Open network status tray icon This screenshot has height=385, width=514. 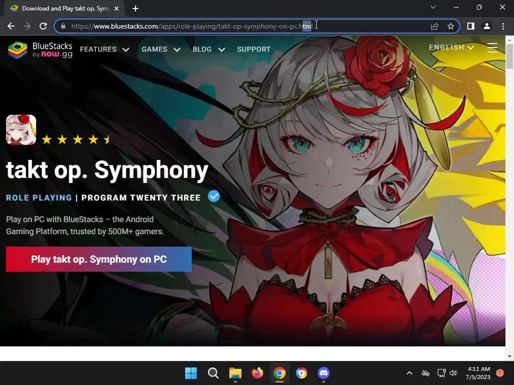[x=441, y=373]
